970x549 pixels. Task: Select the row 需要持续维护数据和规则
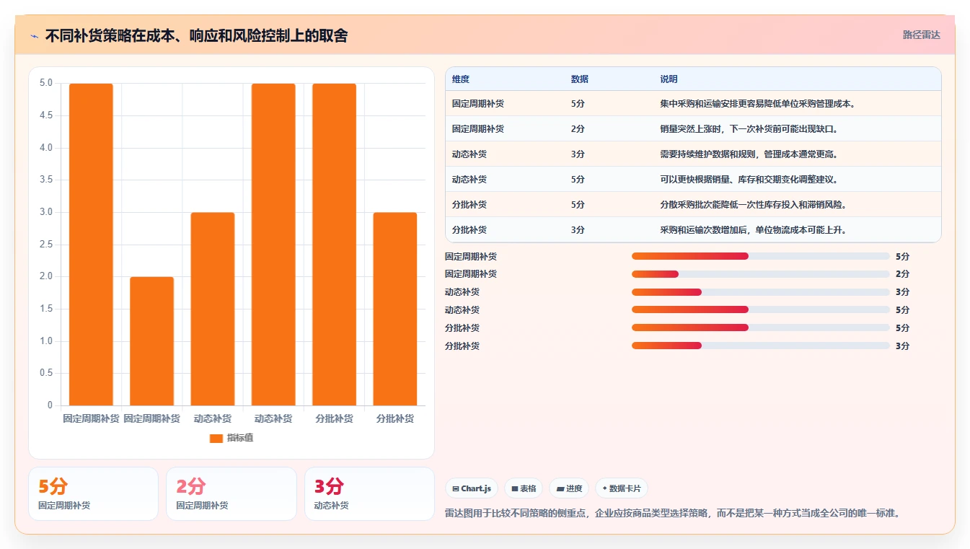click(x=693, y=154)
